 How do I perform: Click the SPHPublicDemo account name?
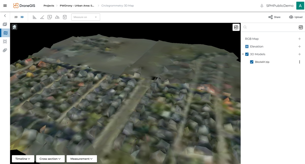click(x=280, y=6)
